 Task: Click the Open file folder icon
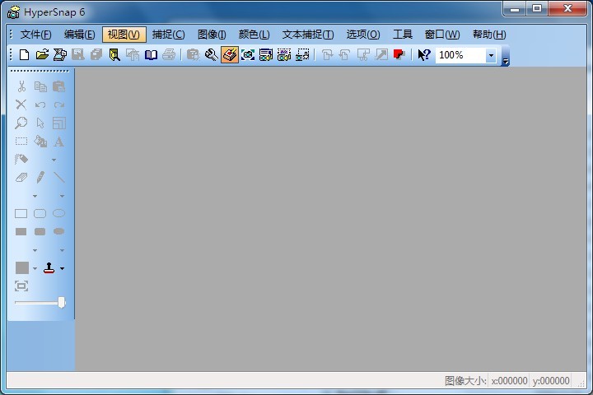pos(42,55)
